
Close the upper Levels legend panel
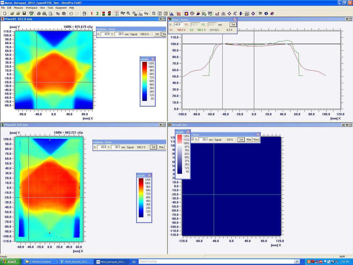tap(153, 59)
